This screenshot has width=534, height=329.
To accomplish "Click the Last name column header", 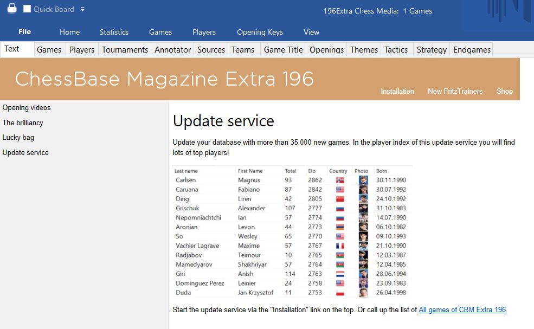I will tap(186, 171).
